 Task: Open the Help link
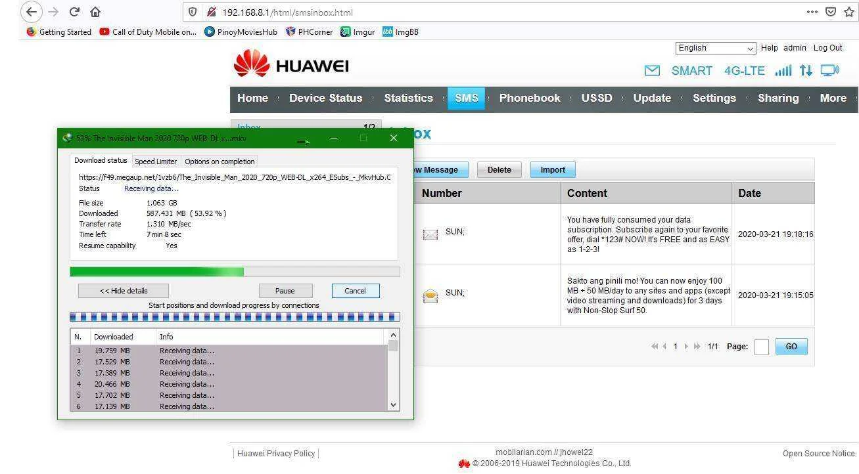[x=769, y=48]
